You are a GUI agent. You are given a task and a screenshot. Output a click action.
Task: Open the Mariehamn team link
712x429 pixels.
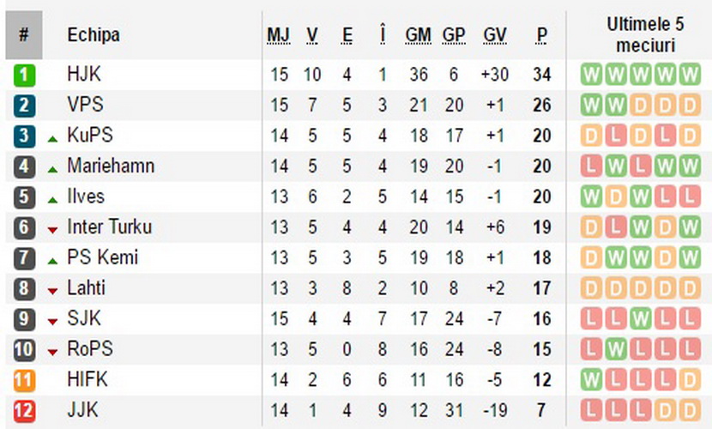(x=111, y=166)
